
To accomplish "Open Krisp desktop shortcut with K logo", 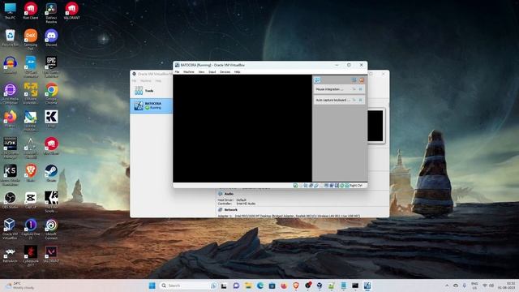I will click(x=51, y=118).
